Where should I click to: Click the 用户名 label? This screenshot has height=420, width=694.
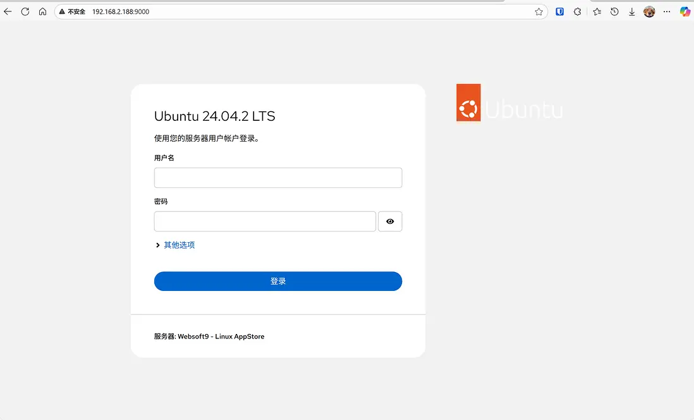(164, 157)
